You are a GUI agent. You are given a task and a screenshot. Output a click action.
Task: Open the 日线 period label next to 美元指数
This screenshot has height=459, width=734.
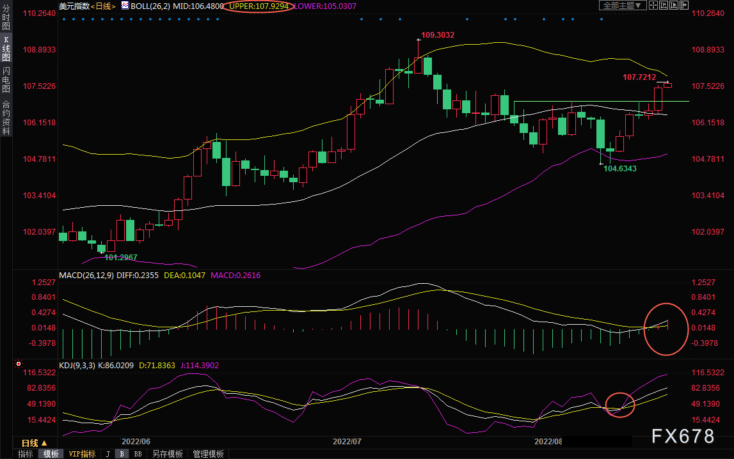103,6
